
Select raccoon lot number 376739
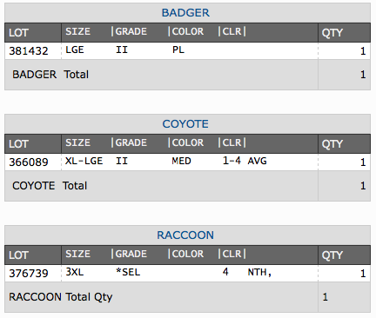[x=29, y=274]
